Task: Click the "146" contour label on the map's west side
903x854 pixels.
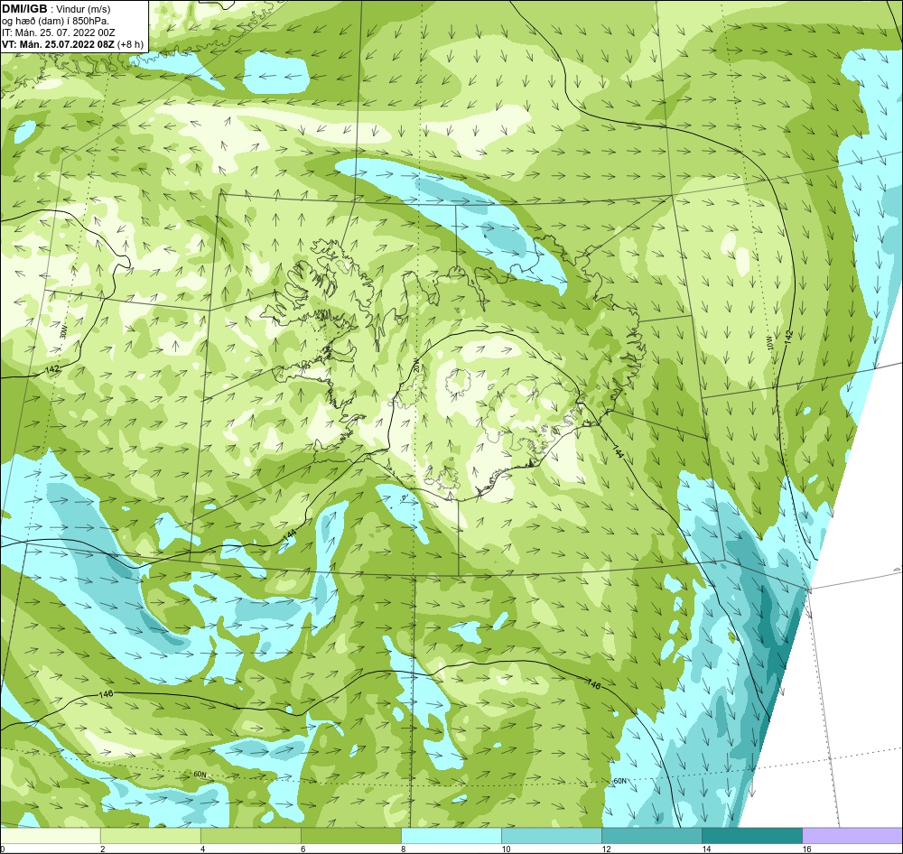Action: 106,694
